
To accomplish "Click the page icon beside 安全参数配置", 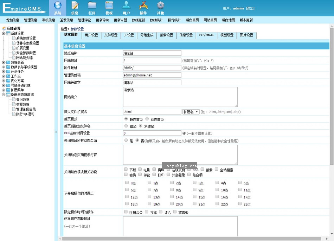I will click(14, 53).
